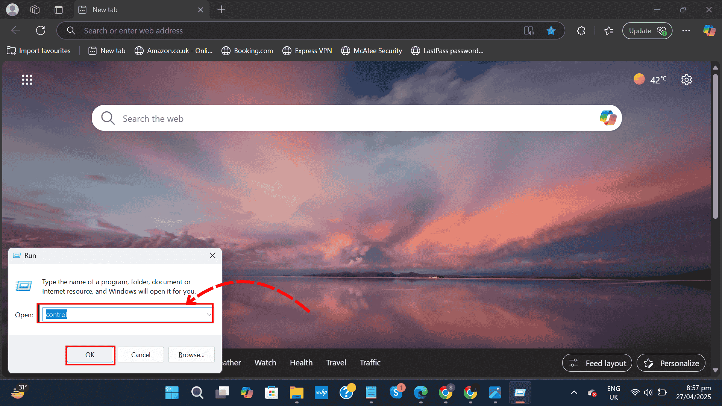The height and width of the screenshot is (406, 722).
Task: Open the workspaces icon in title bar
Action: [x=35, y=10]
